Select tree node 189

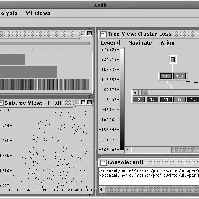[x=179, y=76]
